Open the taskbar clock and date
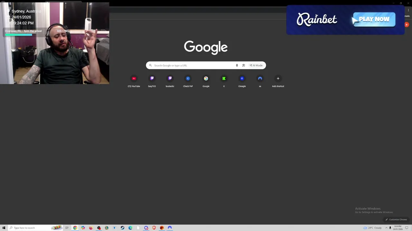This screenshot has height=231, width=412. (x=398, y=228)
